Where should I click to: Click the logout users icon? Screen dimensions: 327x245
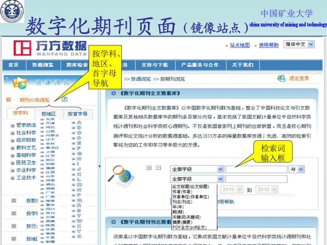281,78
